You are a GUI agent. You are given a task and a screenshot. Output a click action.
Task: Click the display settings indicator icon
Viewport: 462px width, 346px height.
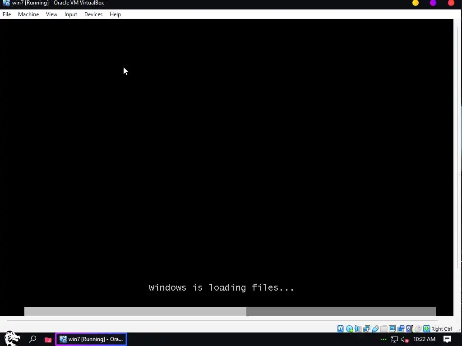click(x=392, y=328)
